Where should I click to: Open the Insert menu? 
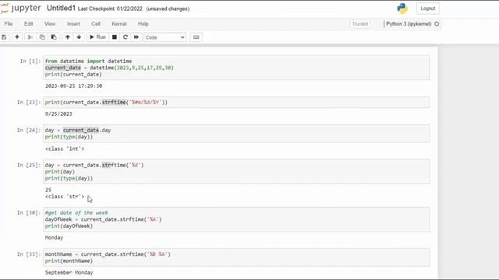[x=73, y=24]
